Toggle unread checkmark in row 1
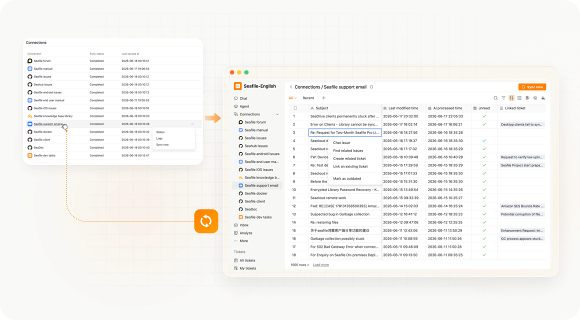This screenshot has width=580, height=320. pos(484,116)
